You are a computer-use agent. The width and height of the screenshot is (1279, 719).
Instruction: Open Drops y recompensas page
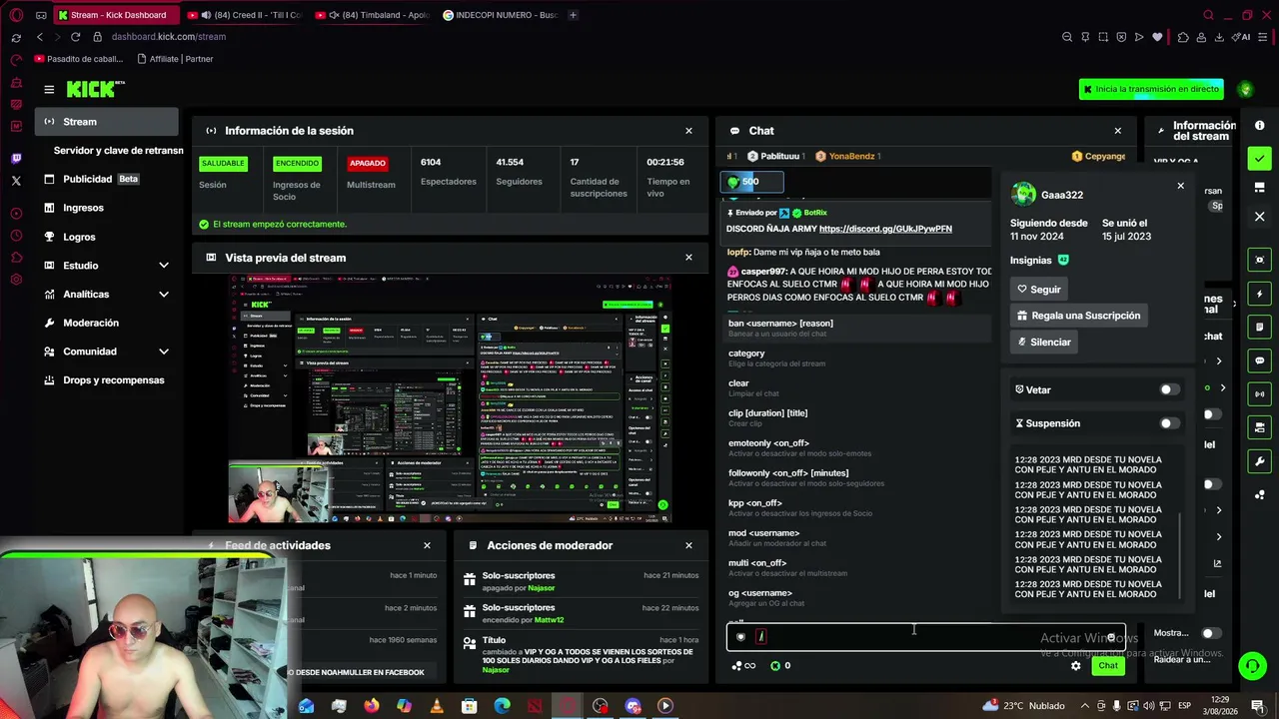106,379
